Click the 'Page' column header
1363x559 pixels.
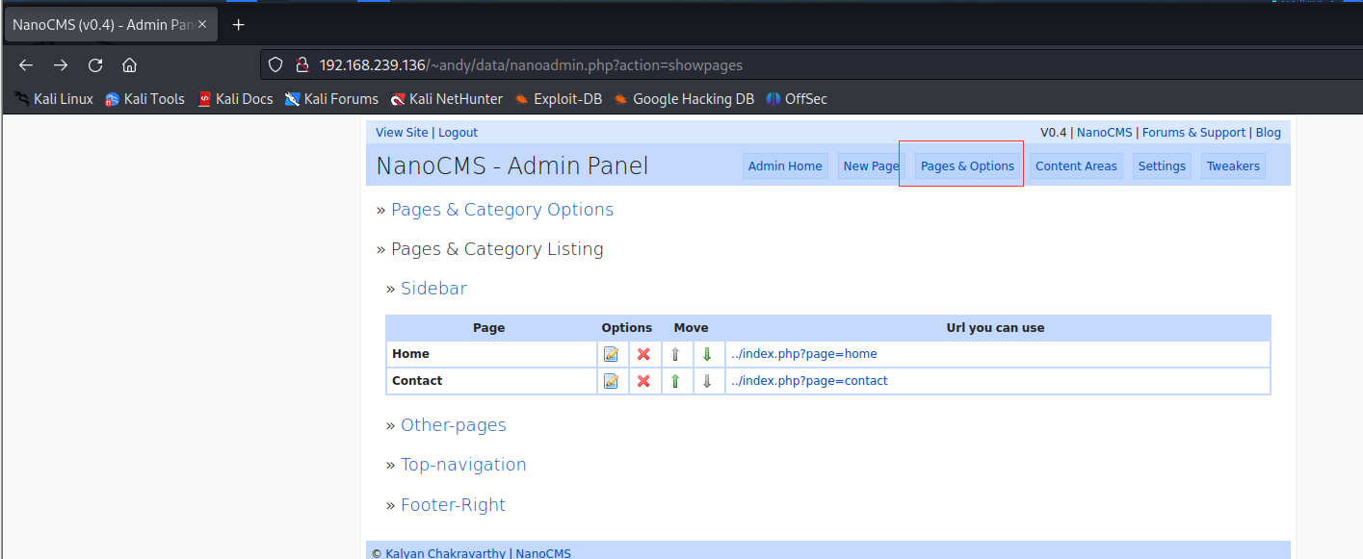pyautogui.click(x=489, y=328)
